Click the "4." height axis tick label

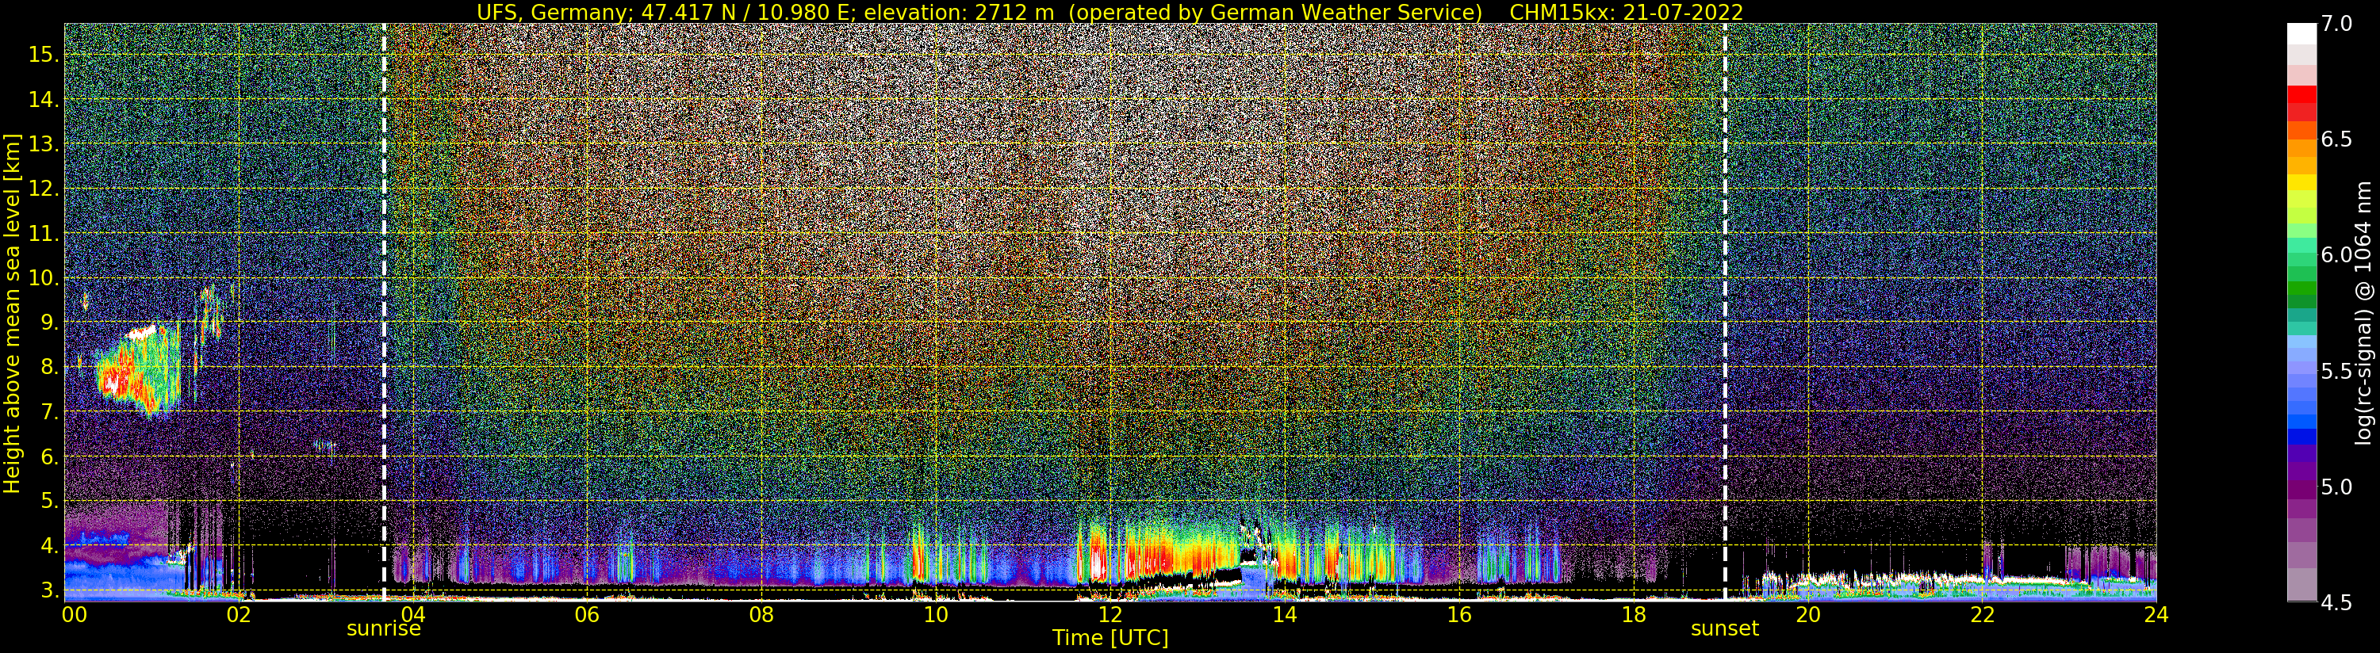[x=48, y=546]
